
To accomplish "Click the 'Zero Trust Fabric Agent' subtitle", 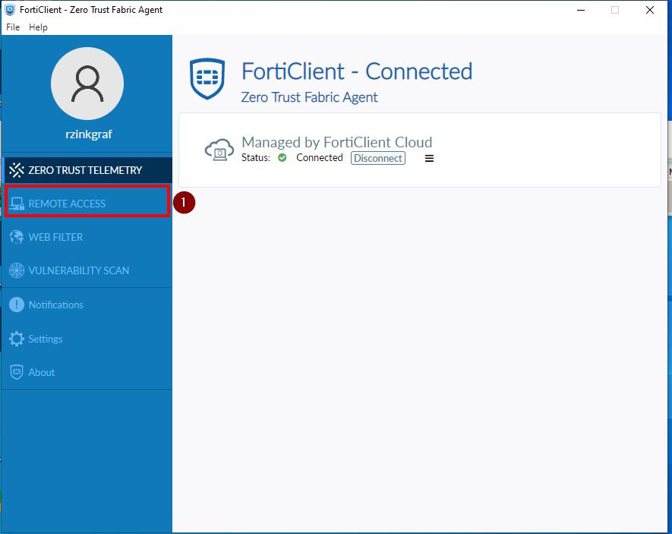I will coord(310,97).
